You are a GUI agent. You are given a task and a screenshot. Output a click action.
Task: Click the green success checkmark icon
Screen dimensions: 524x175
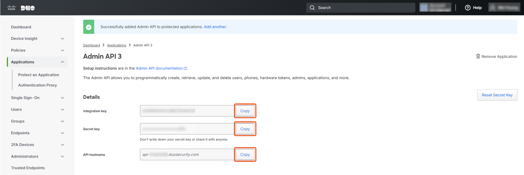(89, 27)
